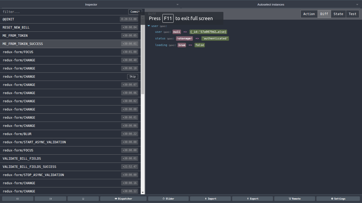The image size is (362, 203).
Task: Select the RESET_NEW_BILL action
Action: coord(70,27)
